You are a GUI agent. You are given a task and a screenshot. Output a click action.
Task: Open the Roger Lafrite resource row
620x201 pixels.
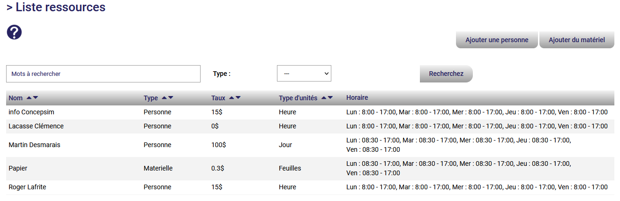27,187
